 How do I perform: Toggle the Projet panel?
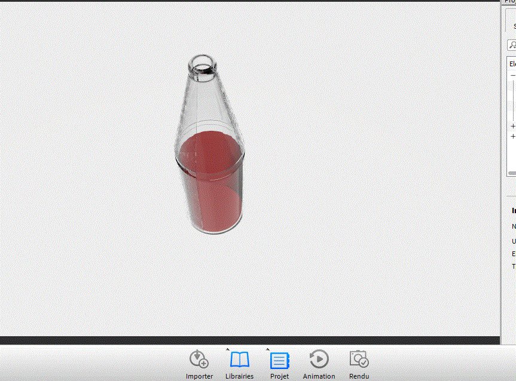[279, 364]
